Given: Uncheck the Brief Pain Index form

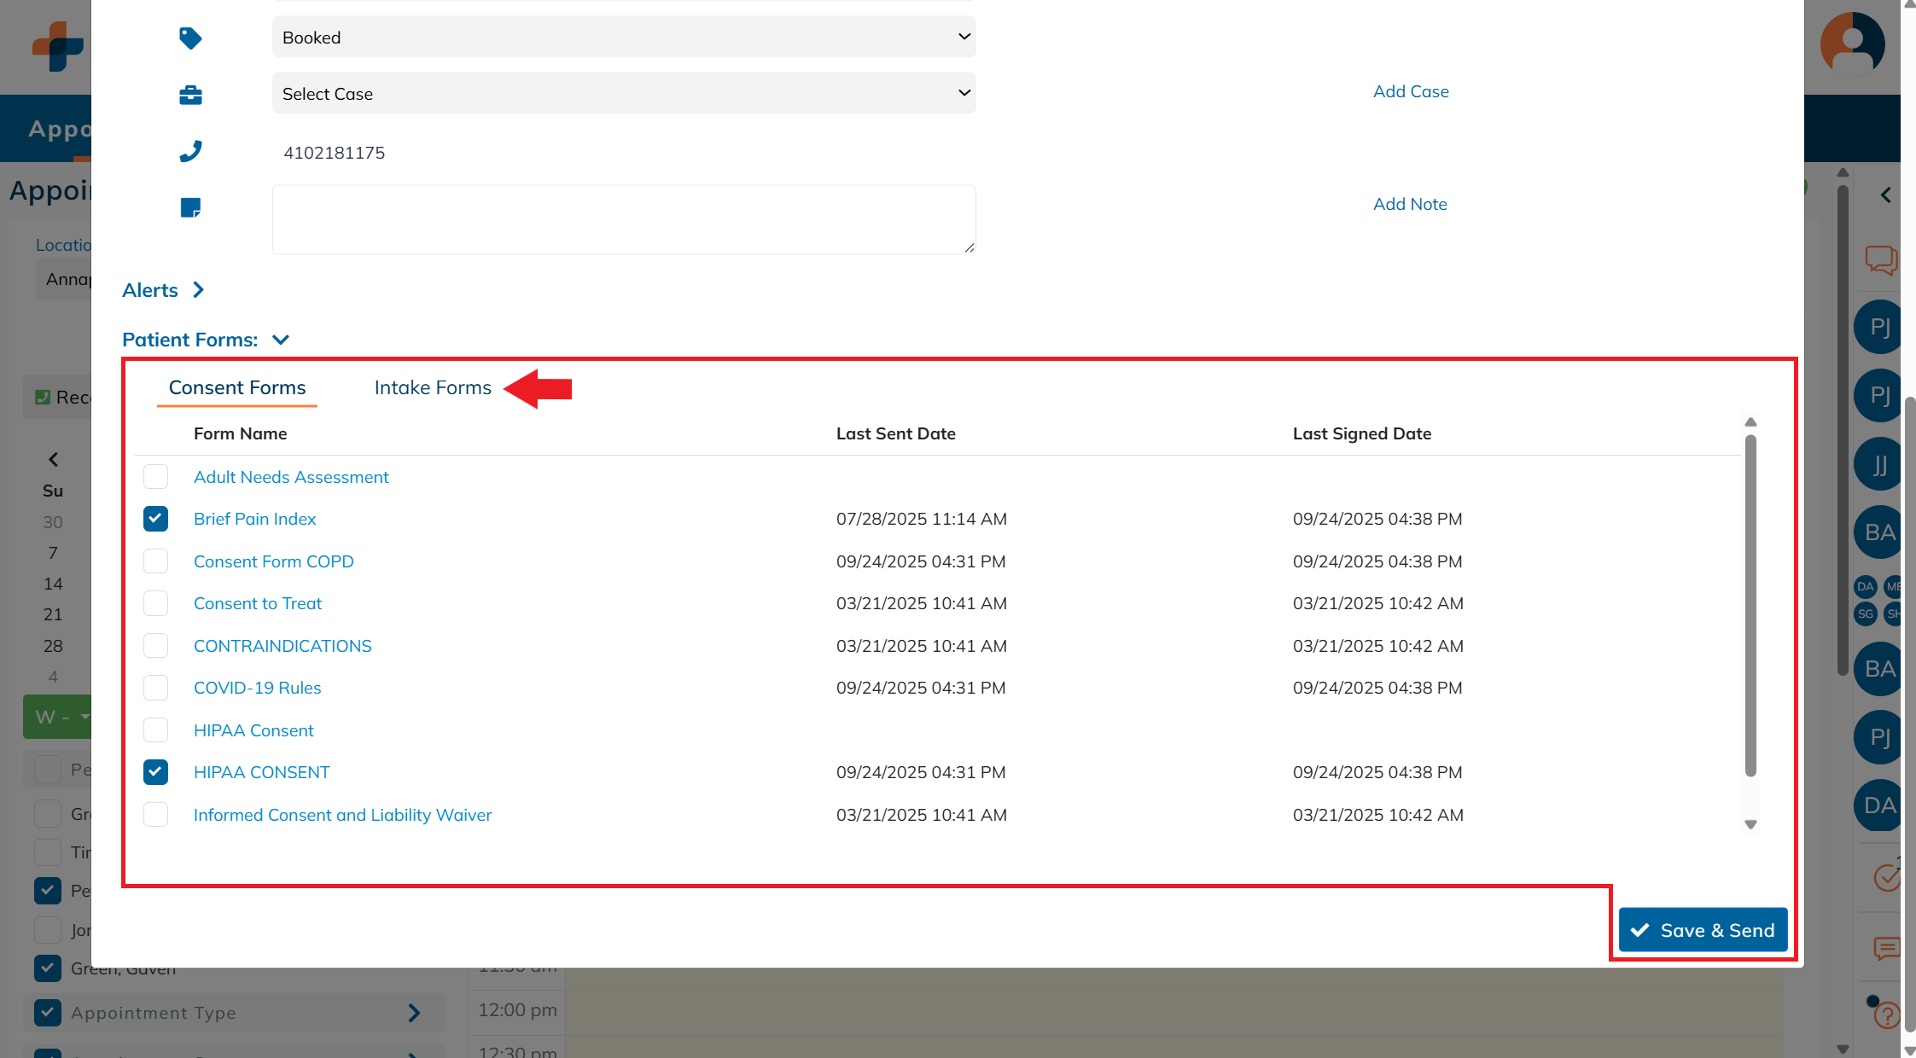Looking at the screenshot, I should [x=155, y=518].
